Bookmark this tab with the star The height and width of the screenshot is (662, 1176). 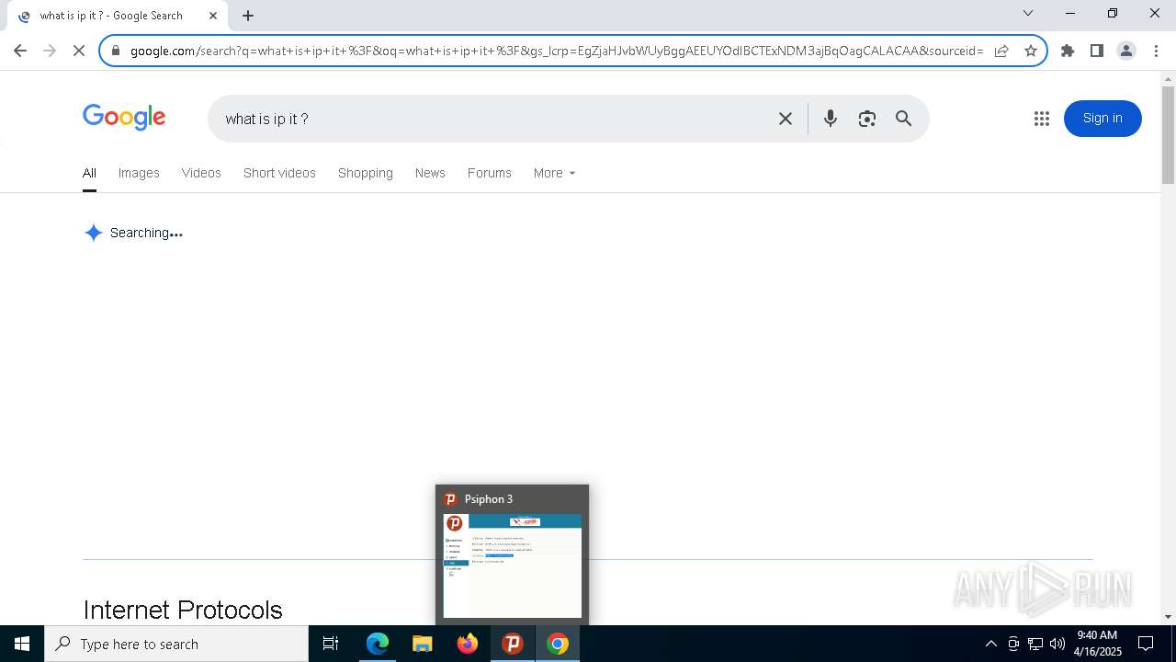pyautogui.click(x=1031, y=51)
